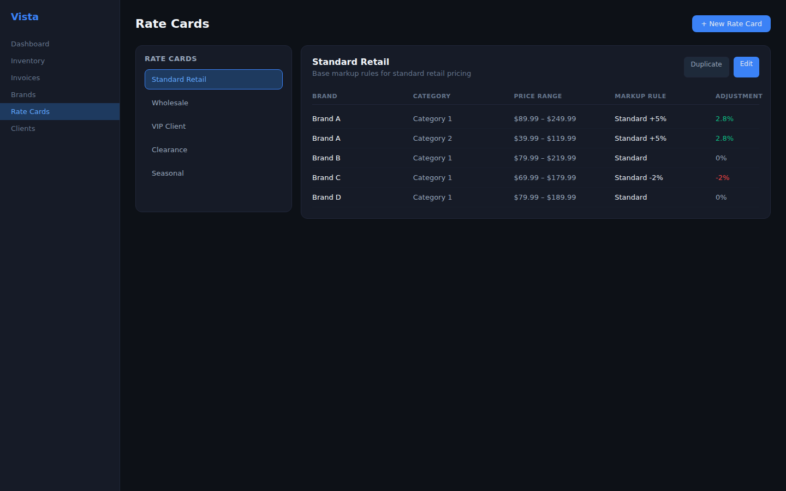786x491 pixels.
Task: Select Rate Cards in the sidebar
Action: (30, 111)
